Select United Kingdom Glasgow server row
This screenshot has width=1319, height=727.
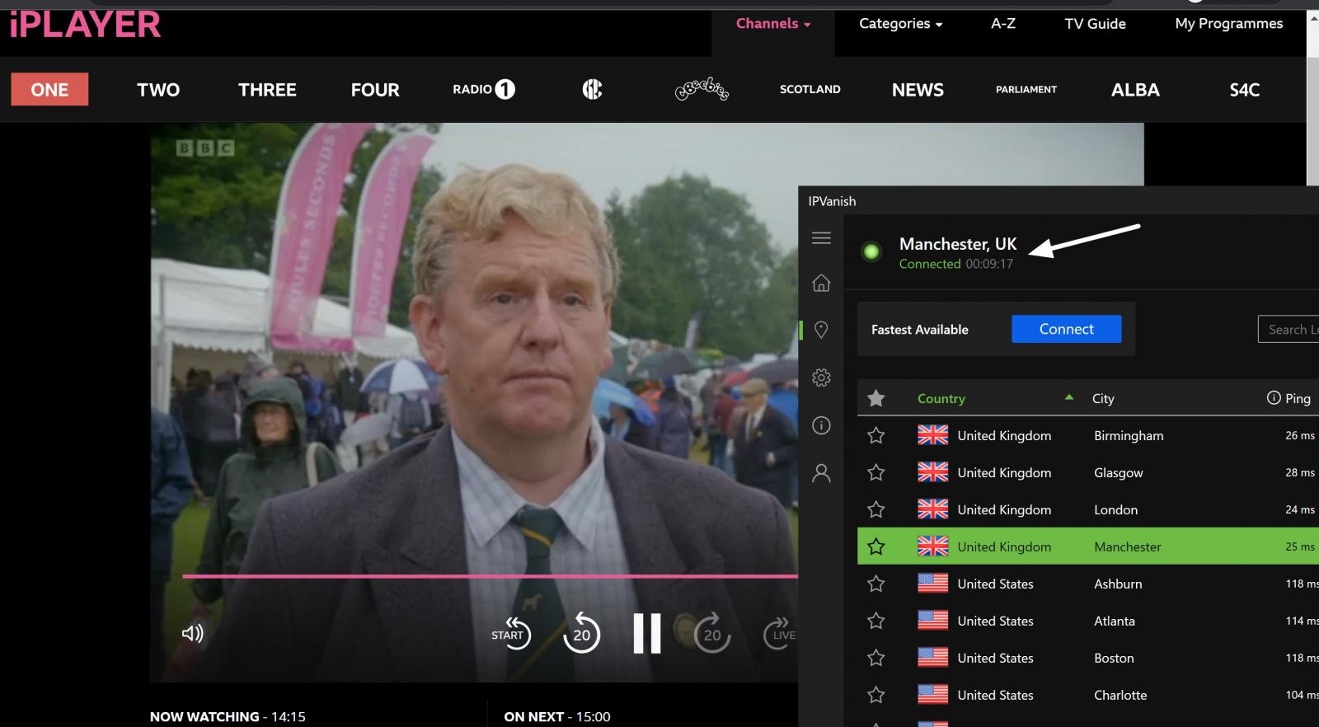pos(1088,472)
